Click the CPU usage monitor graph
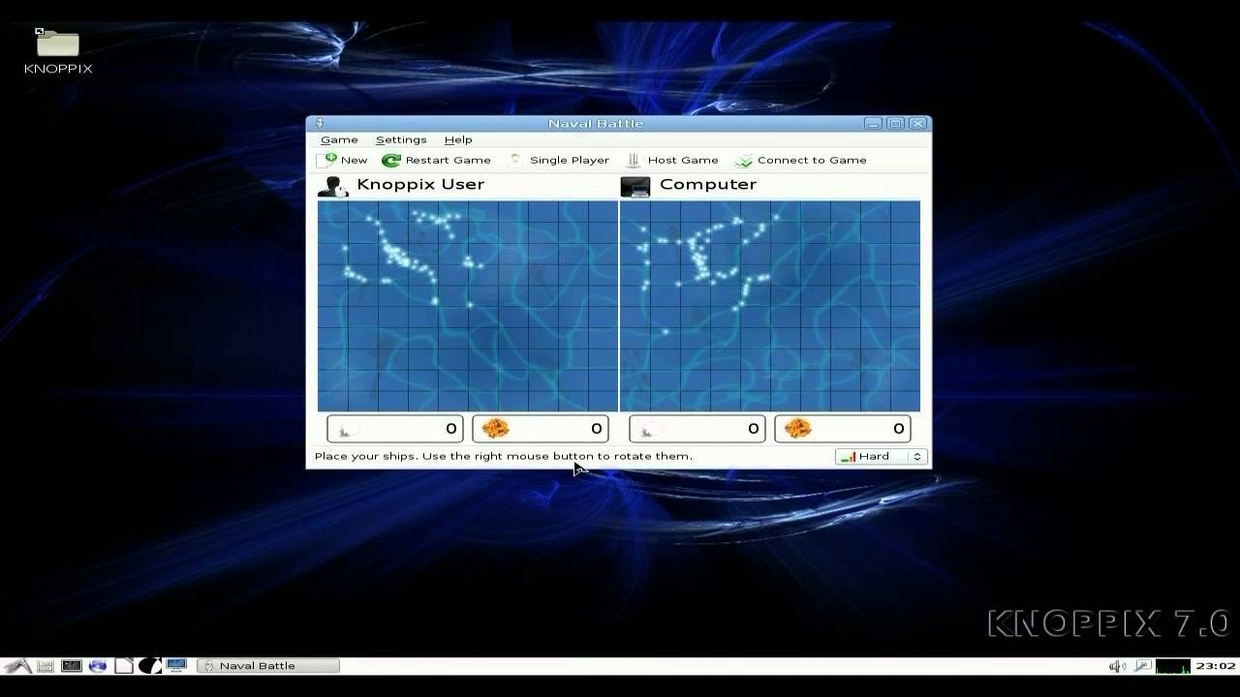This screenshot has width=1240, height=697. coord(1173,666)
